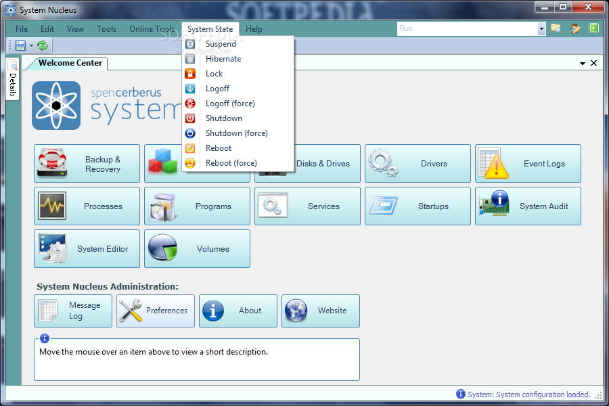Open the Online Tools menu
609x406 pixels.
152,29
